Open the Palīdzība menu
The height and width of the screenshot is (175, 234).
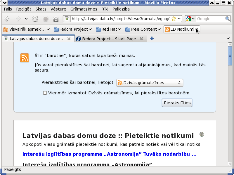[121, 9]
